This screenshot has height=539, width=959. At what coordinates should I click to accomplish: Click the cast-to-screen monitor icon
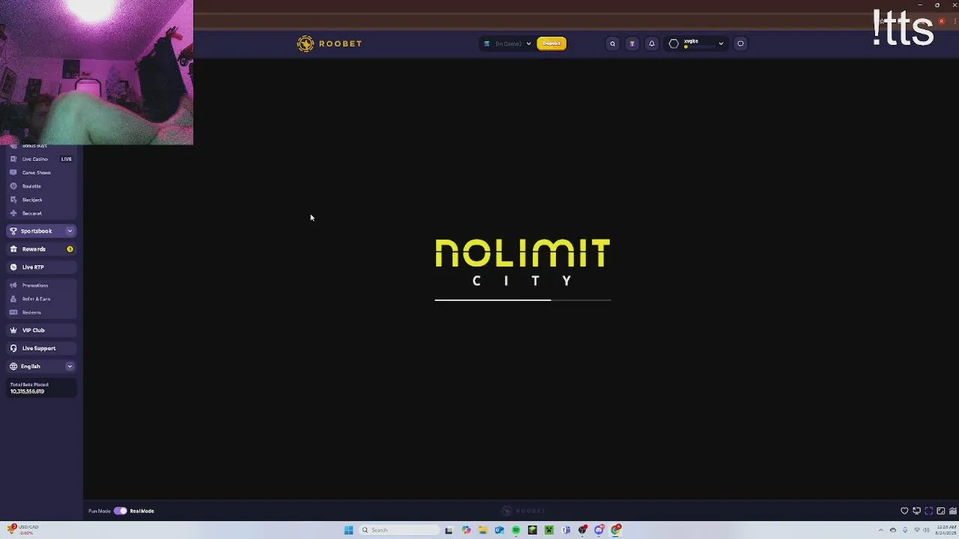click(917, 511)
